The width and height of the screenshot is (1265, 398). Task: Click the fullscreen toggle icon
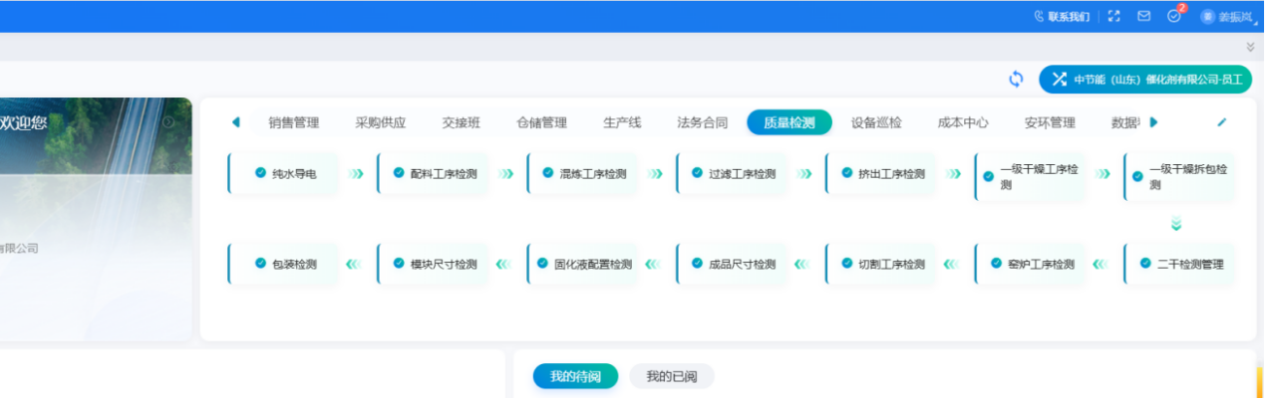[1114, 16]
